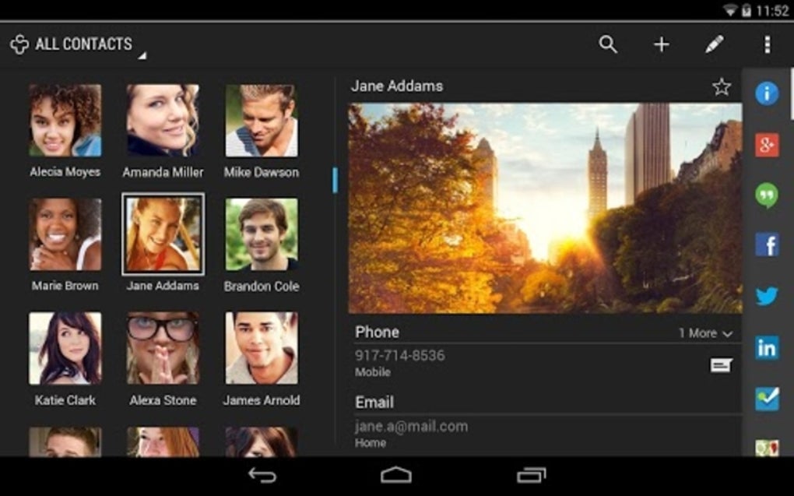Open the maps sidebar icon
The height and width of the screenshot is (496, 794).
(767, 448)
